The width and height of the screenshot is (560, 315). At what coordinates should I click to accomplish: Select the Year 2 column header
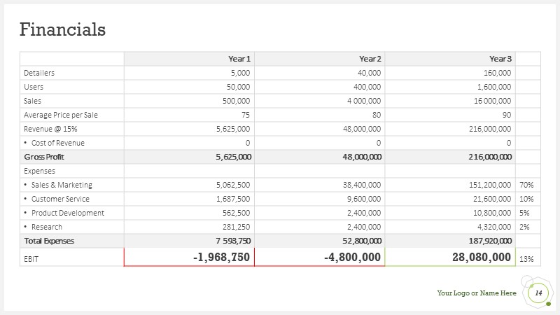tap(370, 59)
